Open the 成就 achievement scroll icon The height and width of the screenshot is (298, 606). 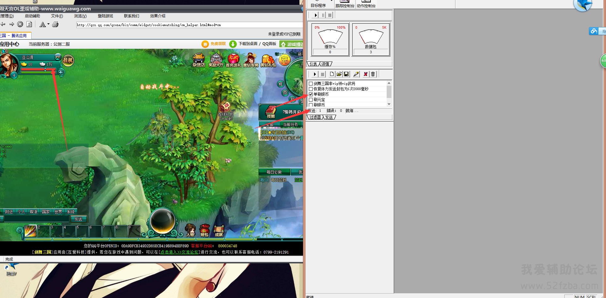click(x=219, y=230)
